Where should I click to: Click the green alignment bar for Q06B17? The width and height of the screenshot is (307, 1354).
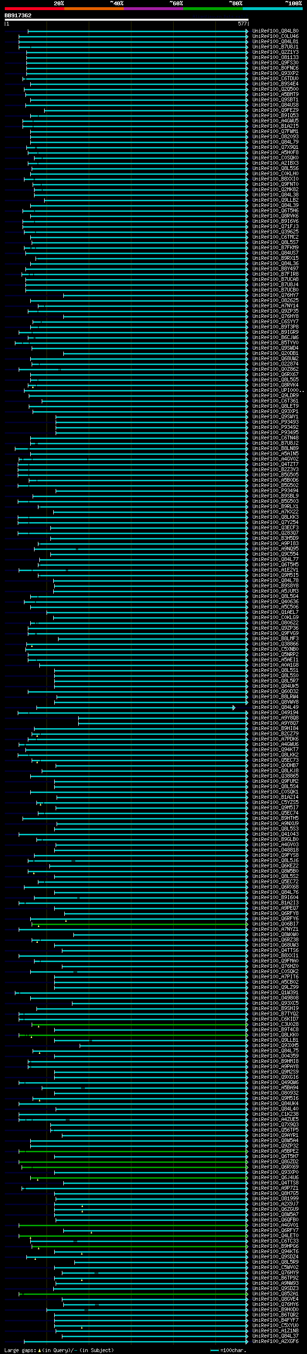pos(139,924)
